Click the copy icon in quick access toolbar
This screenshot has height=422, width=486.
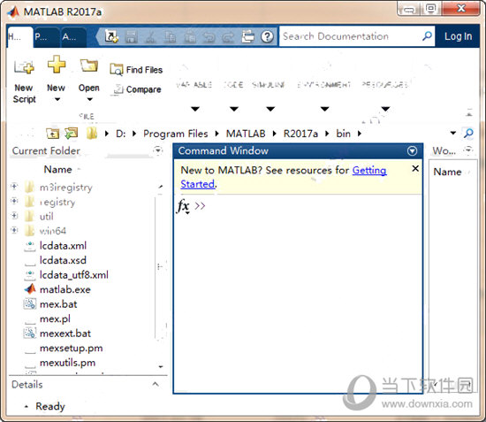point(171,36)
